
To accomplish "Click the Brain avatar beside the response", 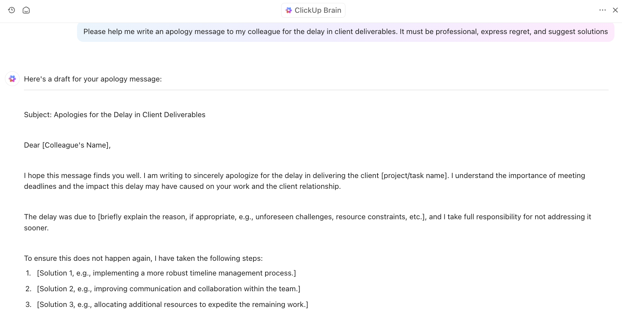I will [12, 79].
